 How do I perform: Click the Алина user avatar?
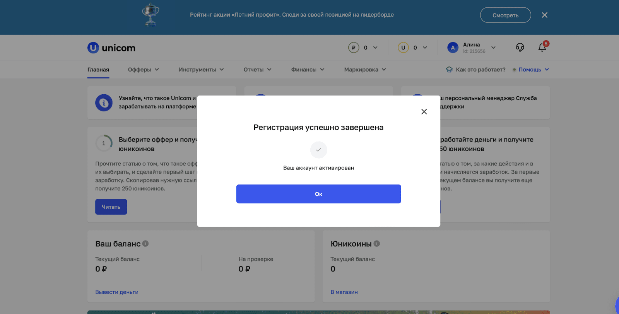point(453,48)
